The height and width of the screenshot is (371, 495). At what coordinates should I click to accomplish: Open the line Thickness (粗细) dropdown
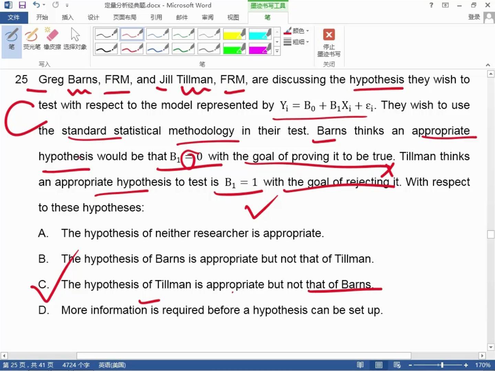tap(296, 42)
